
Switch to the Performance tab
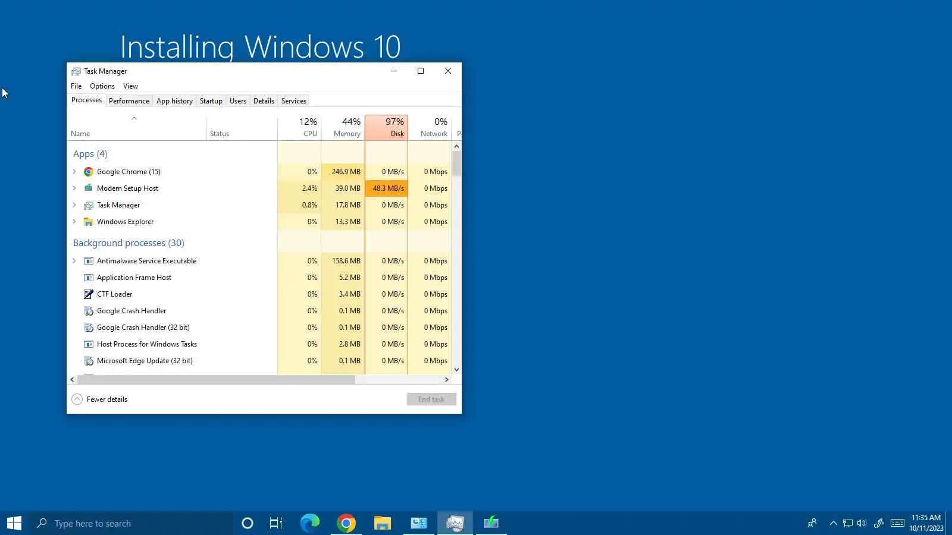[x=129, y=101]
